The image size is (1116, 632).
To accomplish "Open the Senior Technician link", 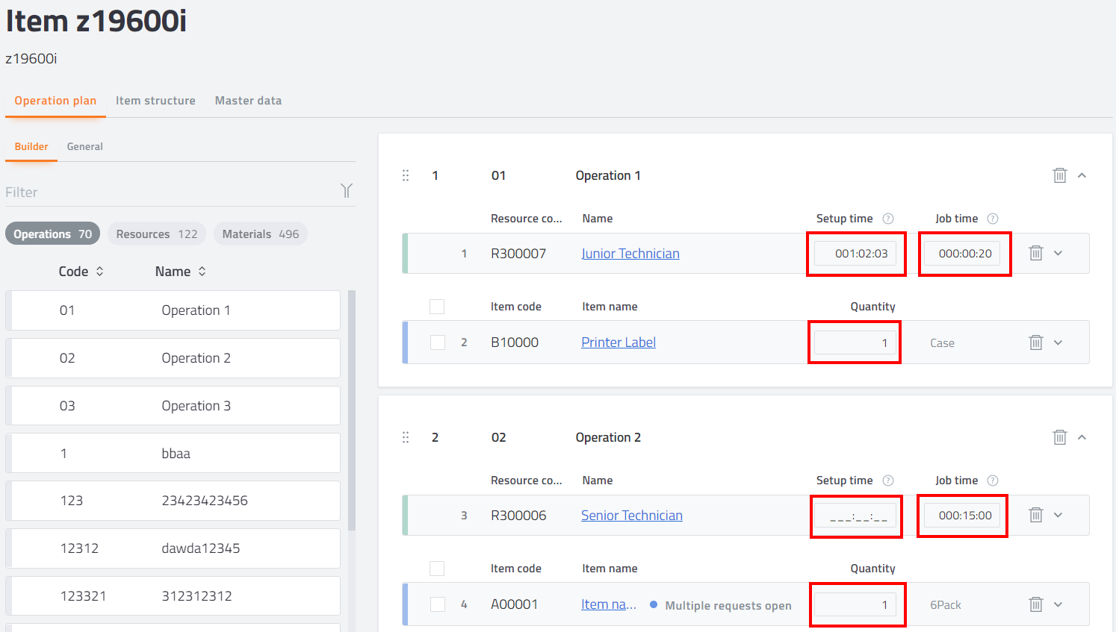I will click(632, 516).
